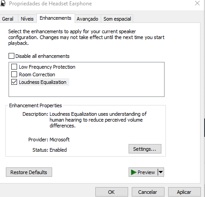Select the Enhancements tab
The height and width of the screenshot is (197, 205).
point(55,18)
